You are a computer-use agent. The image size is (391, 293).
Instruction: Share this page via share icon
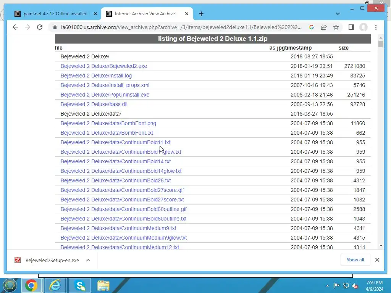[x=324, y=27]
